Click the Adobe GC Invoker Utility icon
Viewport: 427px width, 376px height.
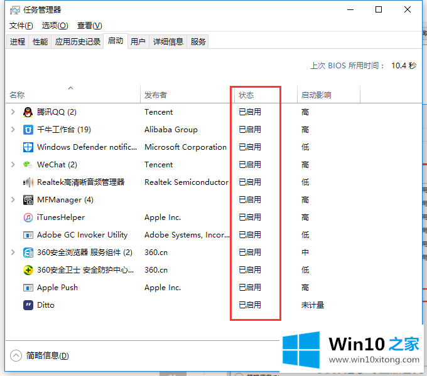28,235
